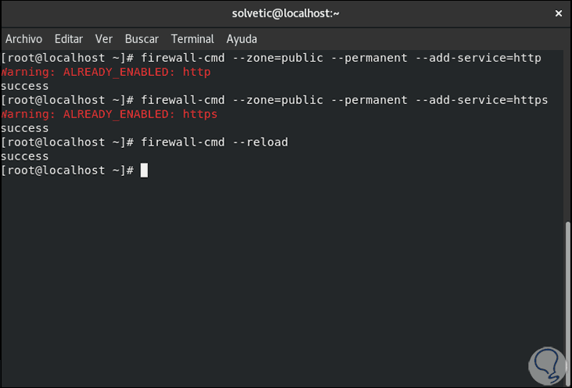Open the Ver menu
The image size is (572, 388).
[104, 38]
